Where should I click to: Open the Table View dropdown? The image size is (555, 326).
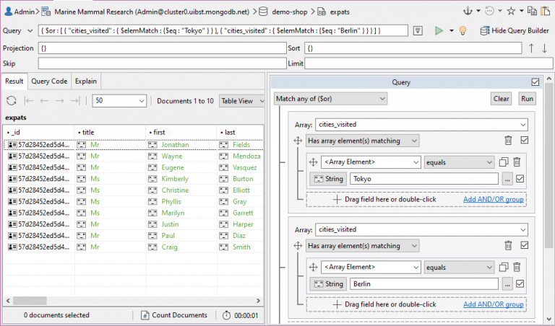pyautogui.click(x=243, y=101)
